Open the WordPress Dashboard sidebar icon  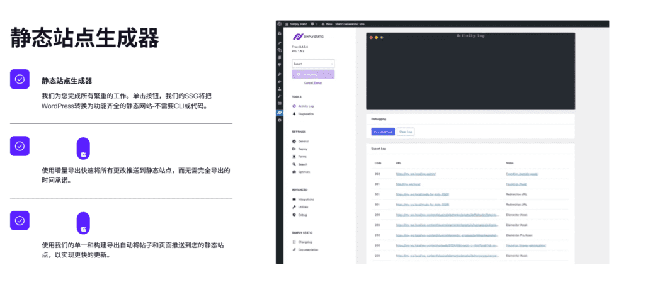[x=279, y=33]
